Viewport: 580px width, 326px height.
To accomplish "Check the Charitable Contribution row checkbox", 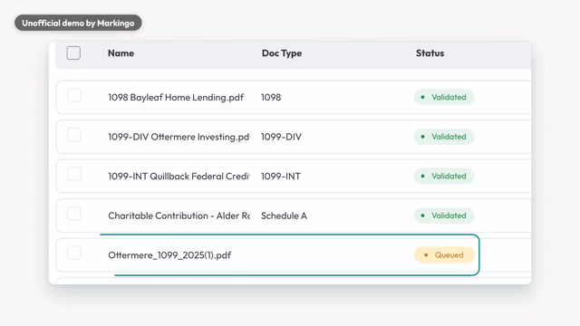I will pos(74,214).
